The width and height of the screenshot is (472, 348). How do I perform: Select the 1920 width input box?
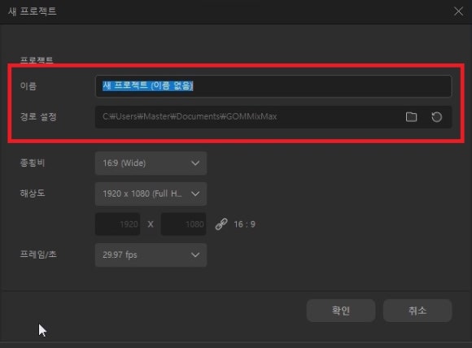118,224
